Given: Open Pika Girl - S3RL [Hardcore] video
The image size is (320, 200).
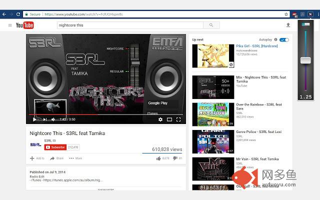Looking at the screenshot, I should pyautogui.click(x=257, y=46).
